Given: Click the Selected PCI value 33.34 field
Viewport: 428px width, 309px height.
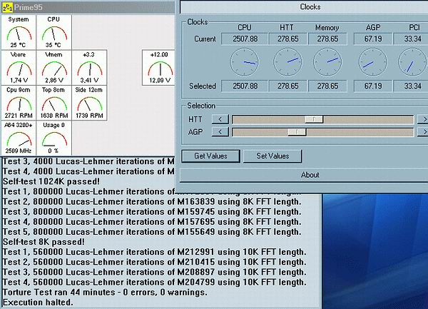Looking at the screenshot, I should 411,86.
